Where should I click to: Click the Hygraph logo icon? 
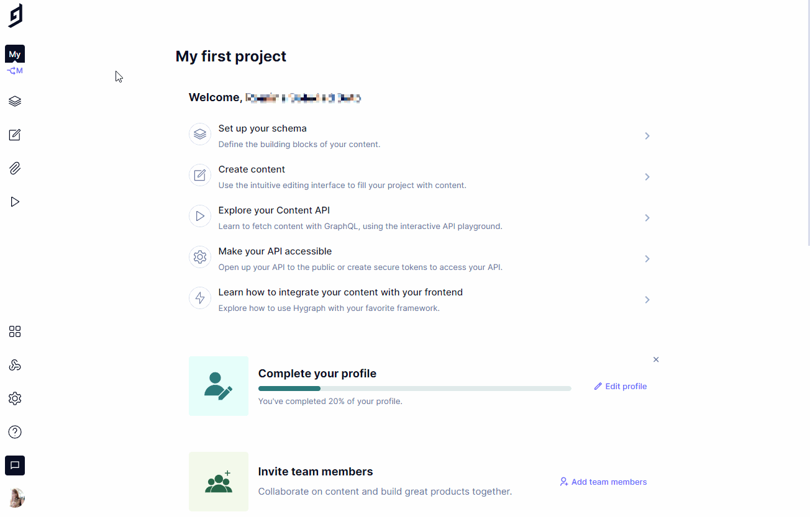pyautogui.click(x=16, y=16)
